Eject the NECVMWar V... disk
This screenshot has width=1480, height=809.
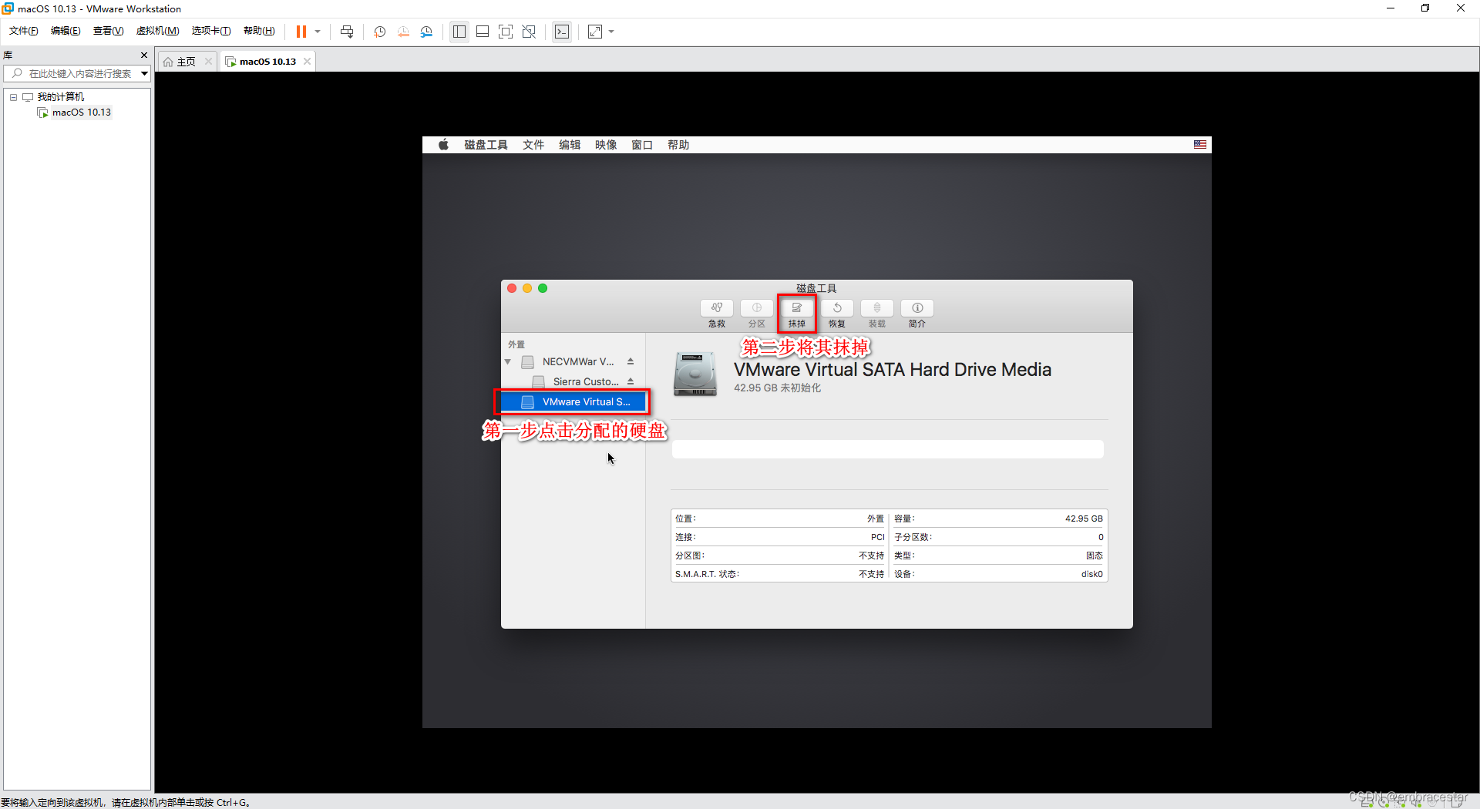pos(631,361)
